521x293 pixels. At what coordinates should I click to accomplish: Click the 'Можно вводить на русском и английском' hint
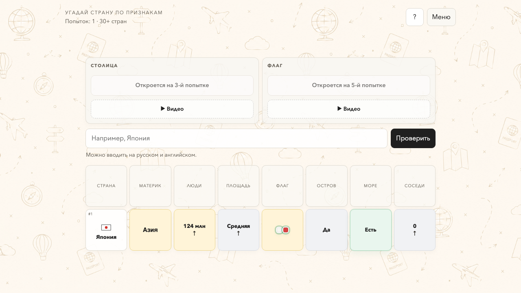(141, 155)
